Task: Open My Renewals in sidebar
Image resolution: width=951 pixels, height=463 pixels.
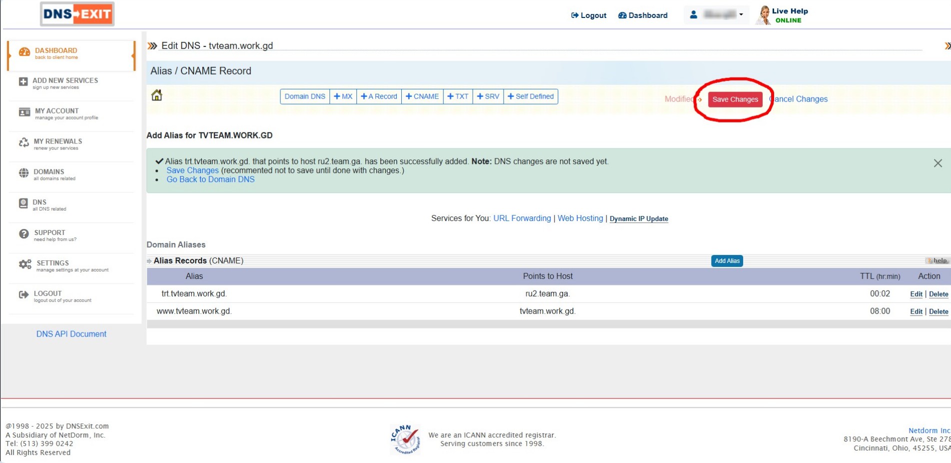Action: click(x=57, y=144)
